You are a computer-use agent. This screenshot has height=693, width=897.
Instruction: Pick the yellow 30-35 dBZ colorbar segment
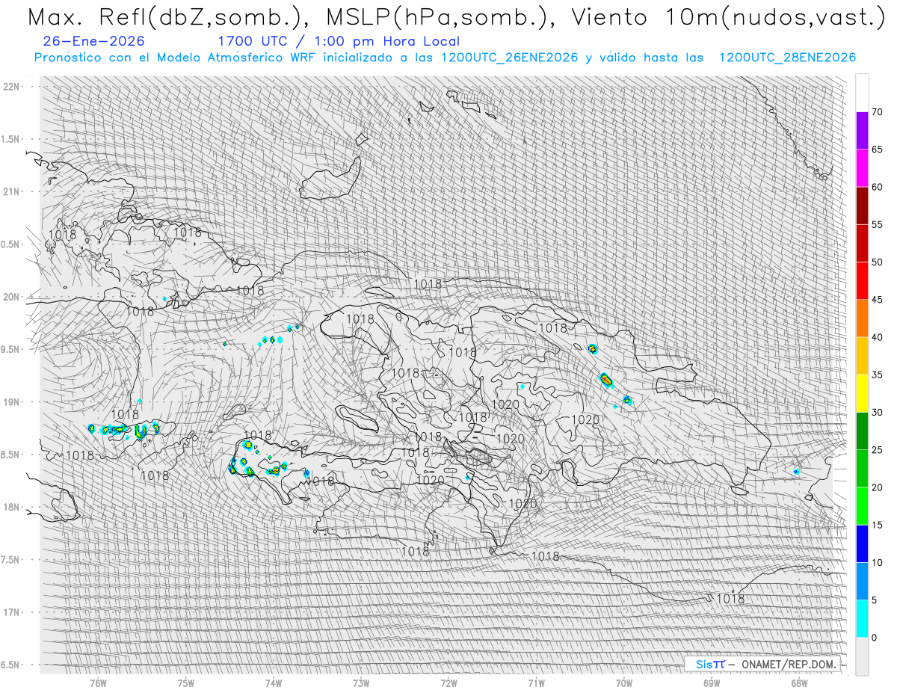coord(862,393)
